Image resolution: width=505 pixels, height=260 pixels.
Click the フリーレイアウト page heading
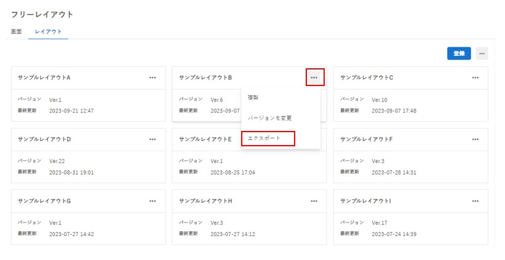pos(42,15)
